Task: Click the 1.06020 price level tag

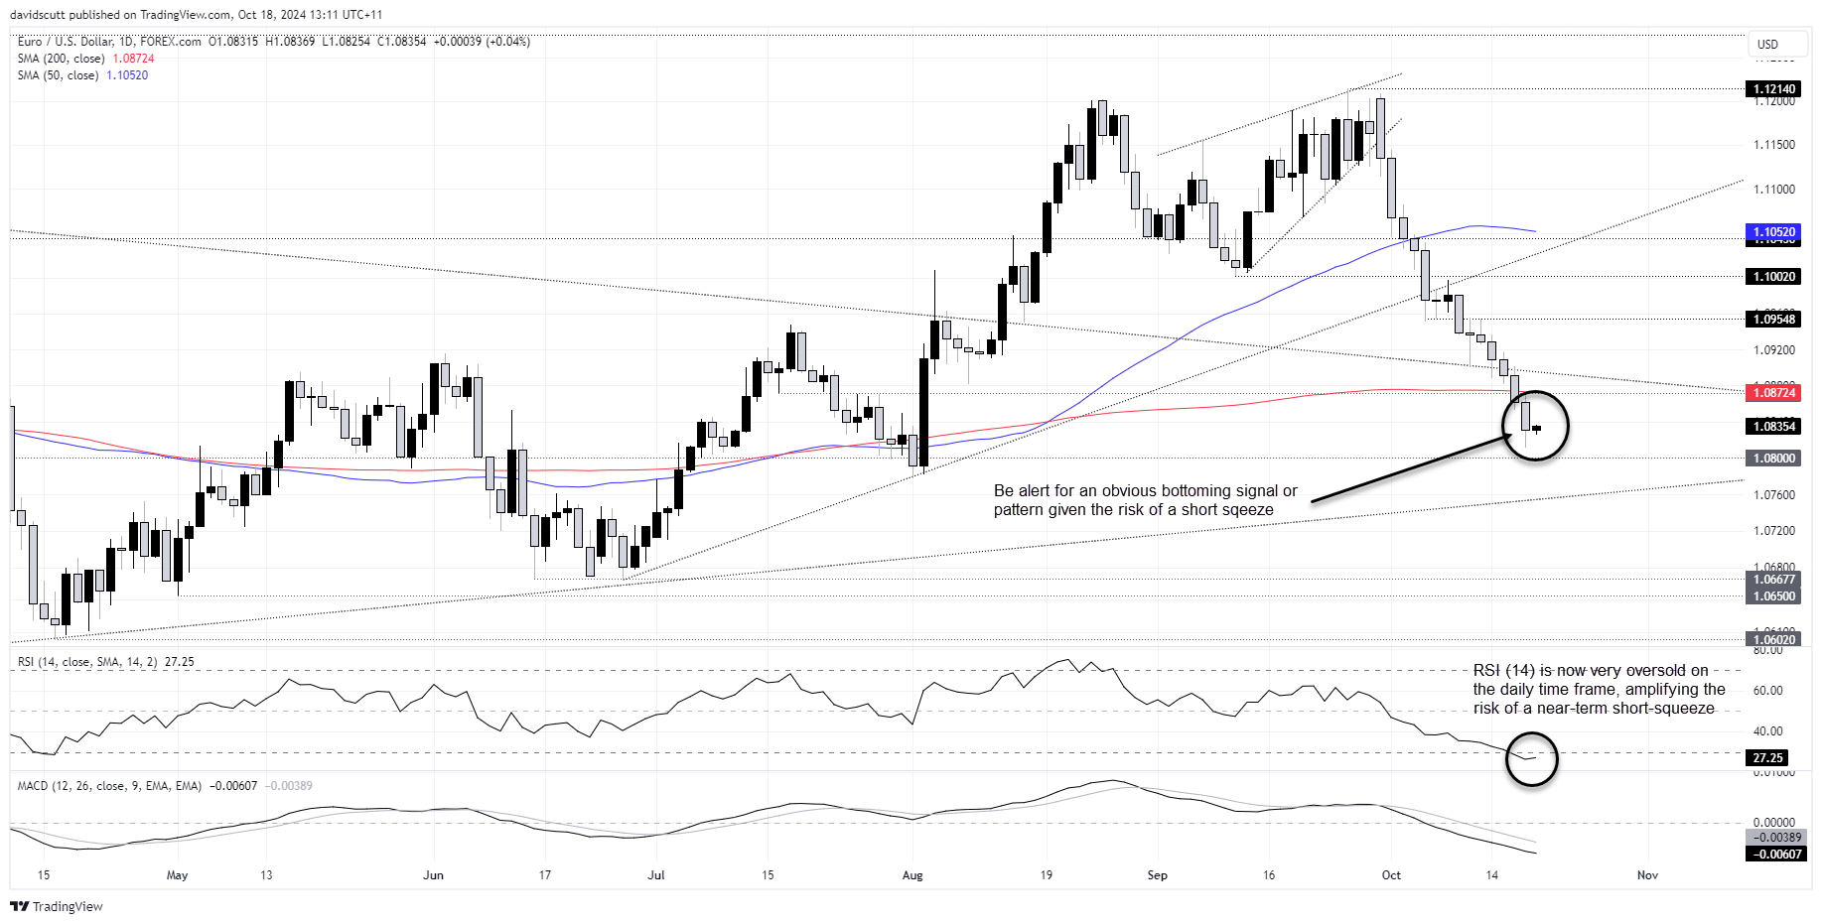Action: [1773, 640]
